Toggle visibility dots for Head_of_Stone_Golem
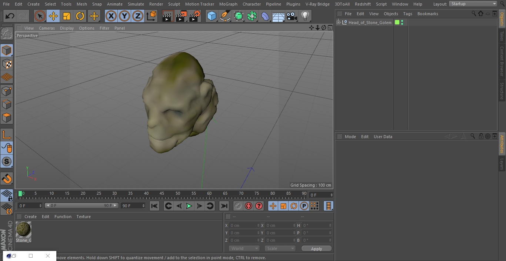 402,23
